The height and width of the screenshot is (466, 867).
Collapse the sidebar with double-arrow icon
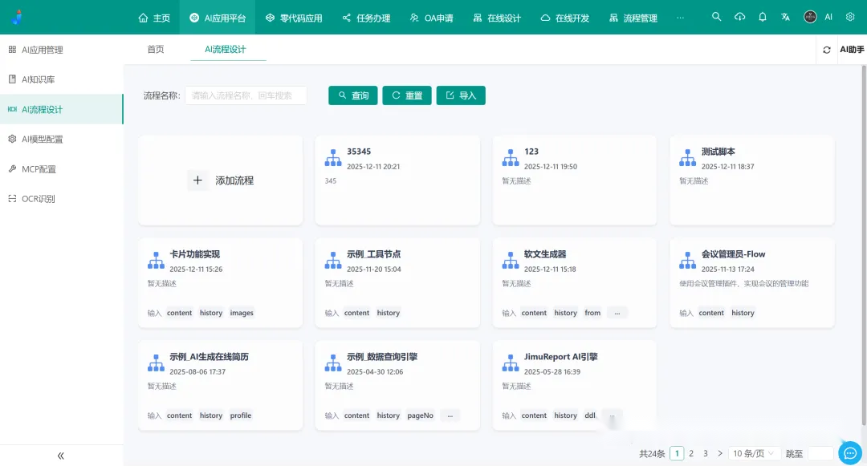tap(61, 456)
